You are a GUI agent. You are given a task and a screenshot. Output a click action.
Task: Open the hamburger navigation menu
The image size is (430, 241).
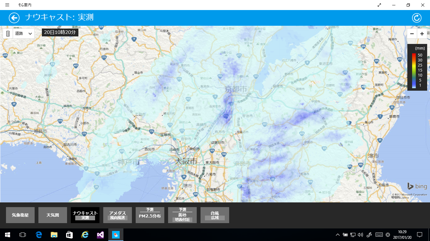click(7, 5)
